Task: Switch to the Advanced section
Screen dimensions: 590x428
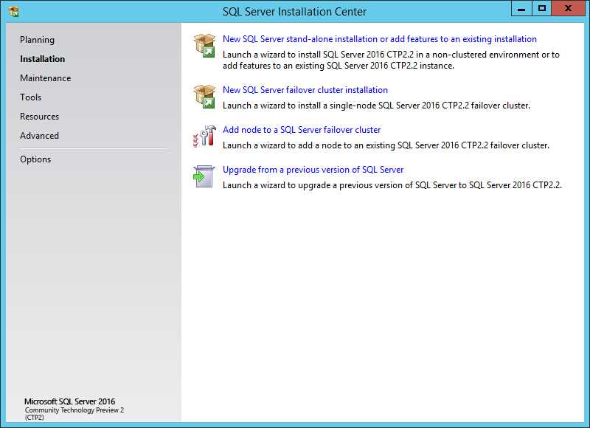Action: coord(40,136)
